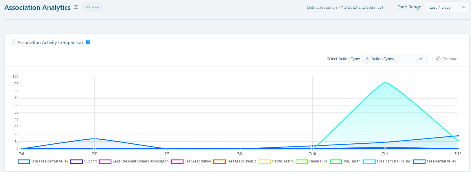Grab the drag handle beside Association Activity Comparison
Screen dimensions: 471x172
coord(13,42)
